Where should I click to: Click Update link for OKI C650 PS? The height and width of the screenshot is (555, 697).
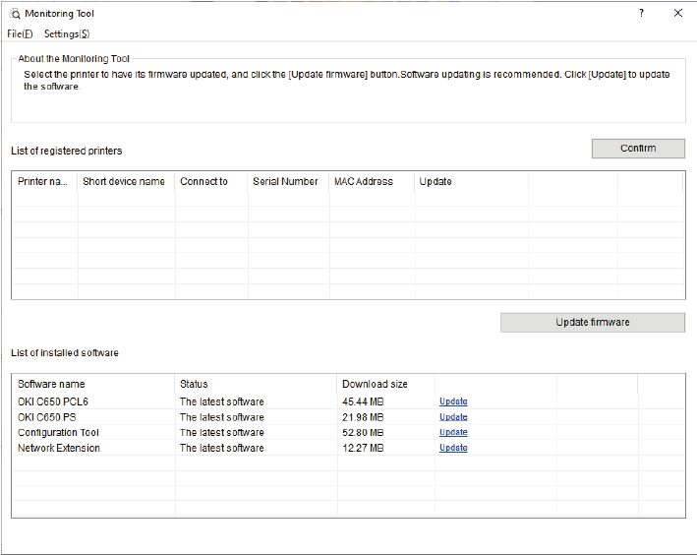[x=453, y=417]
